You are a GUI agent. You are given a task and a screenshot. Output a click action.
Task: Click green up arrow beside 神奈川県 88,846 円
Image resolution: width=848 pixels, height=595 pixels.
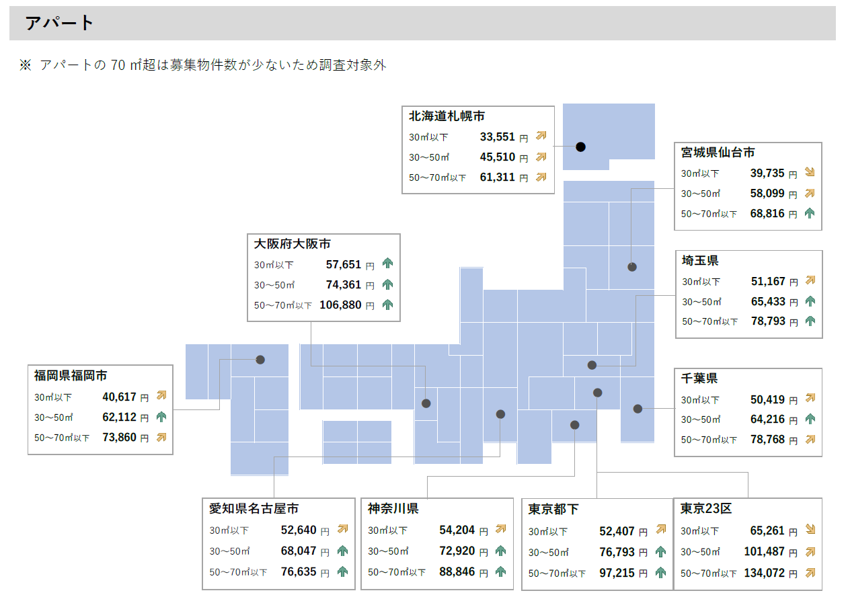500,571
